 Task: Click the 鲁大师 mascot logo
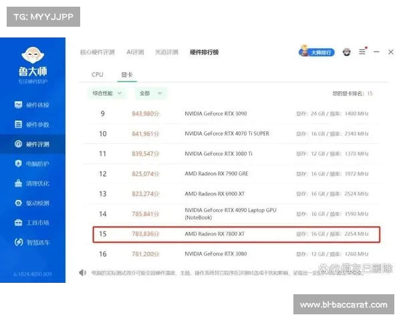[x=33, y=55]
